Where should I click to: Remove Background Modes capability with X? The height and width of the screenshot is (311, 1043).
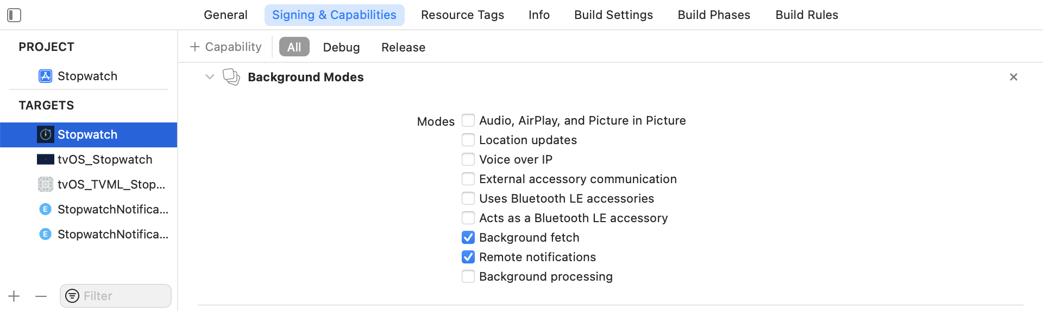pyautogui.click(x=1013, y=77)
